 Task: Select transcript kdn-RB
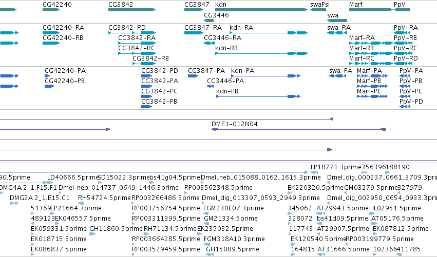[261, 53]
